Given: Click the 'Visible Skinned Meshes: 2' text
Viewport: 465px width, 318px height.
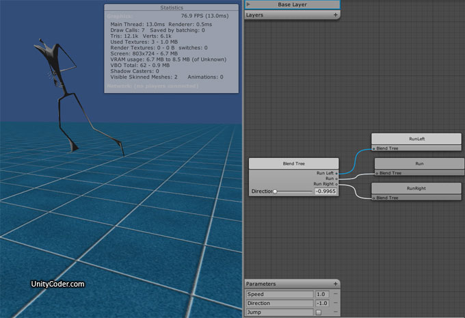Looking at the screenshot, I should click(144, 77).
